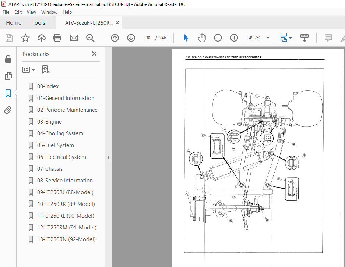Open the Window menu
Viewport: 345px width, 267px height.
[49, 12]
